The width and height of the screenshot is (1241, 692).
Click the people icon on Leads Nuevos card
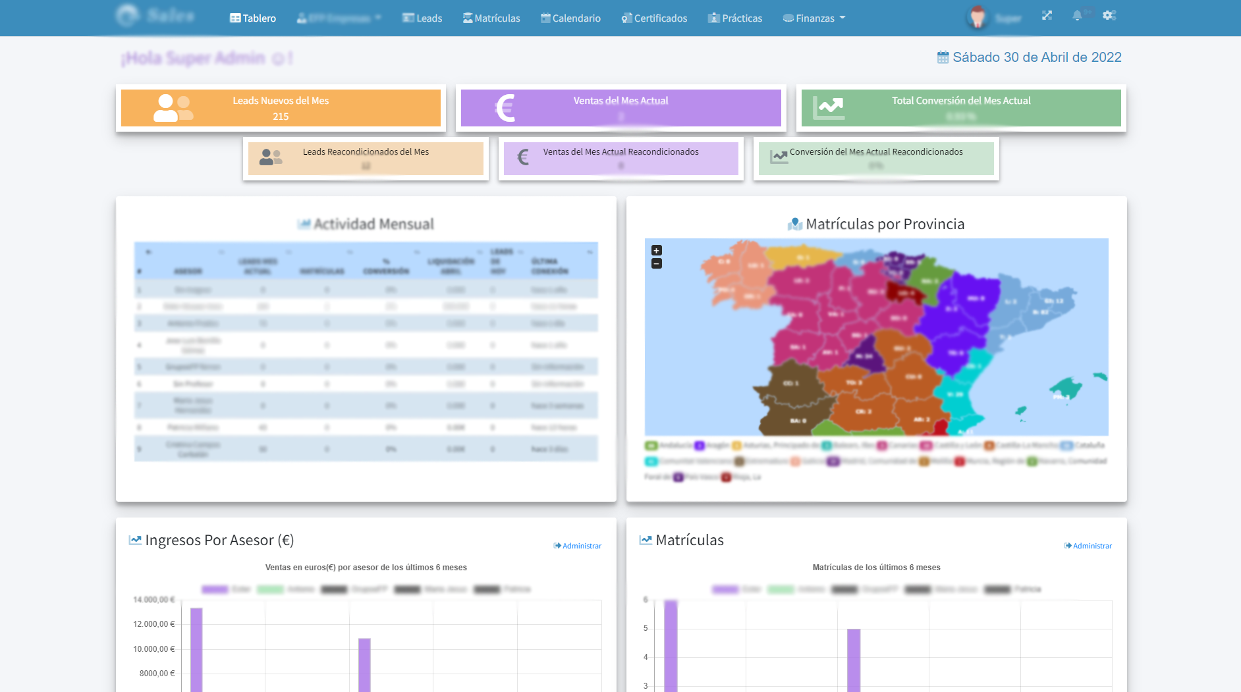tap(173, 108)
